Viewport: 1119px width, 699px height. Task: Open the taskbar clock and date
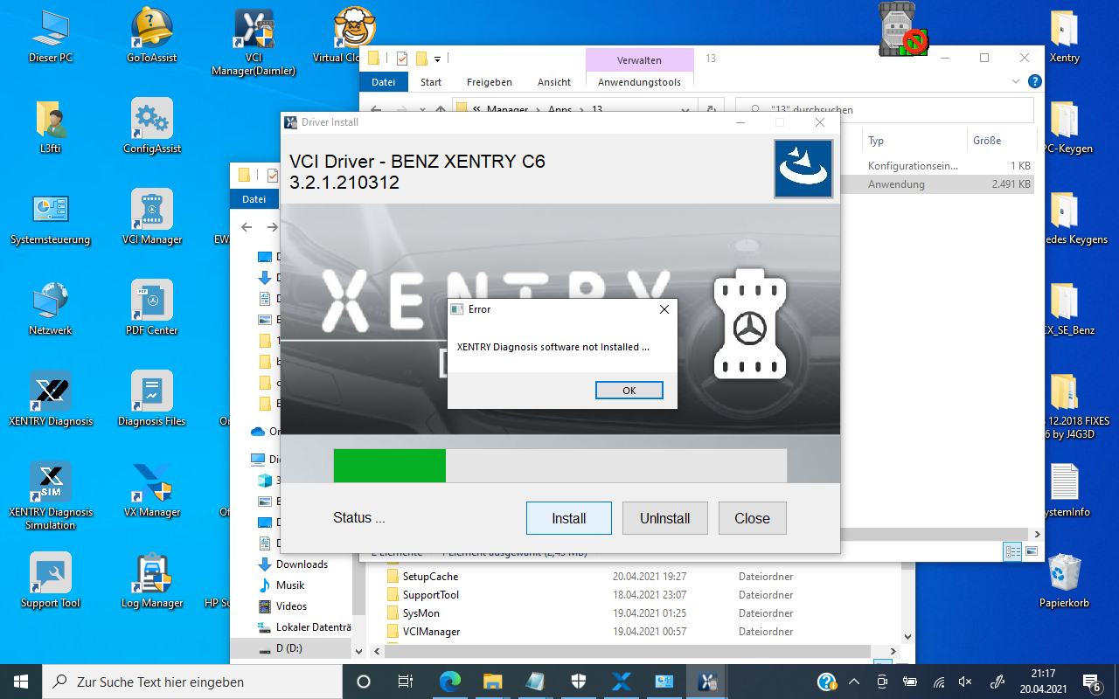1043,682
